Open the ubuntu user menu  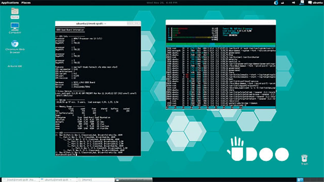coord(318,3)
